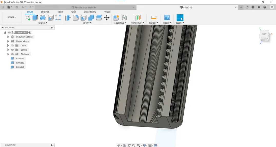This screenshot has height=147, width=276.
Task: Expand the Named Views node
Action: point(8,41)
